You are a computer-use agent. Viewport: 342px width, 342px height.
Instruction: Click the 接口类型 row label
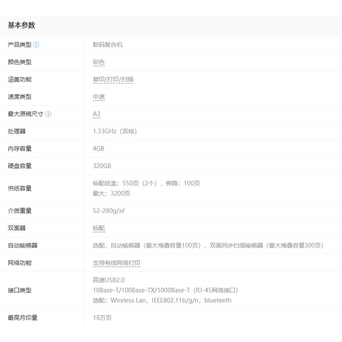tap(20, 290)
